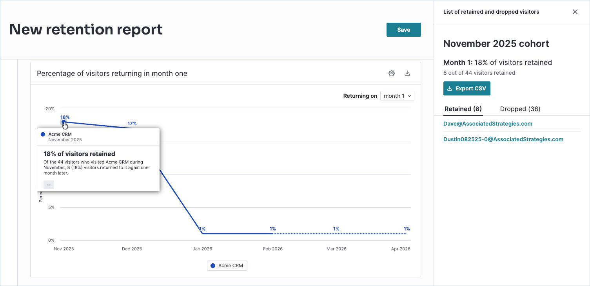Screen dimensions: 590x286
Task: Click the Mar 2026 axis label
Action: point(336,249)
